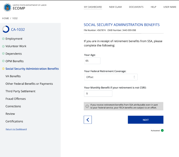Screen dimensions: 179x157
Task: Select VA Benefits in the sidebar
Action: point(13,76)
